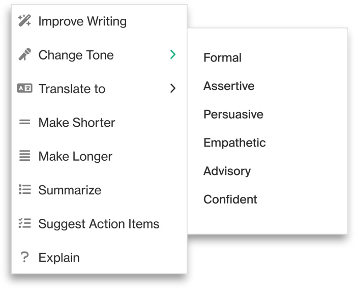
Task: Expand the Translate to submenu arrow
Action: [x=173, y=88]
